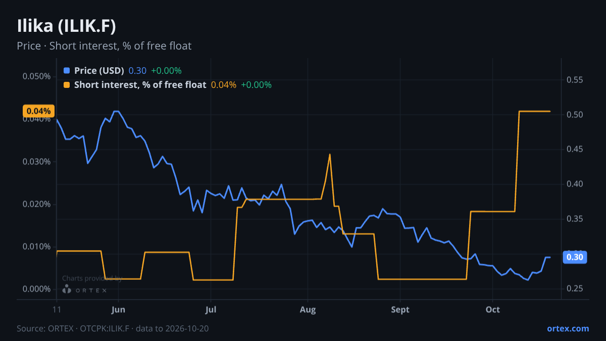Select the orange 0.04% axis value badge
The height and width of the screenshot is (341, 606).
[38, 111]
